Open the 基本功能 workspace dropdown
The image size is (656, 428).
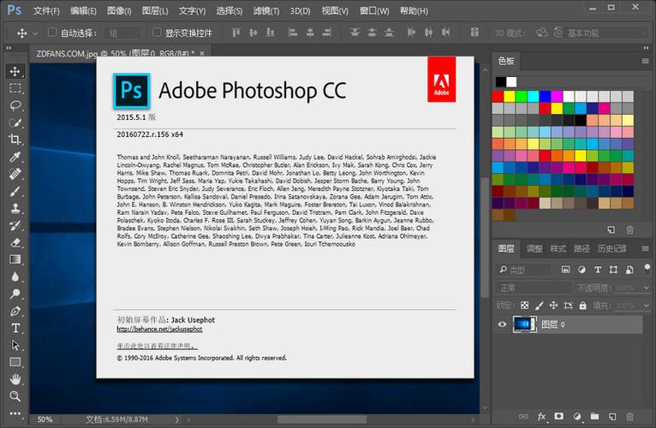[x=606, y=33]
